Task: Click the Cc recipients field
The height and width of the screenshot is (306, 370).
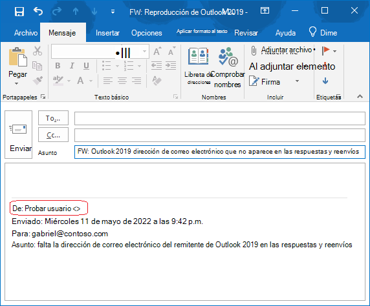Action: pyautogui.click(x=220, y=135)
